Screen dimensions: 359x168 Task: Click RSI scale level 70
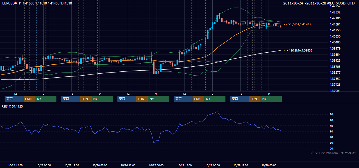(331, 120)
